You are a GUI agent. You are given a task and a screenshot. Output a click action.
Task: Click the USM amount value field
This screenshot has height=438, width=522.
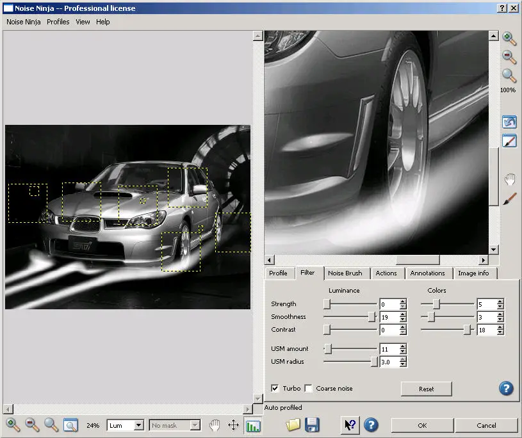pos(389,349)
